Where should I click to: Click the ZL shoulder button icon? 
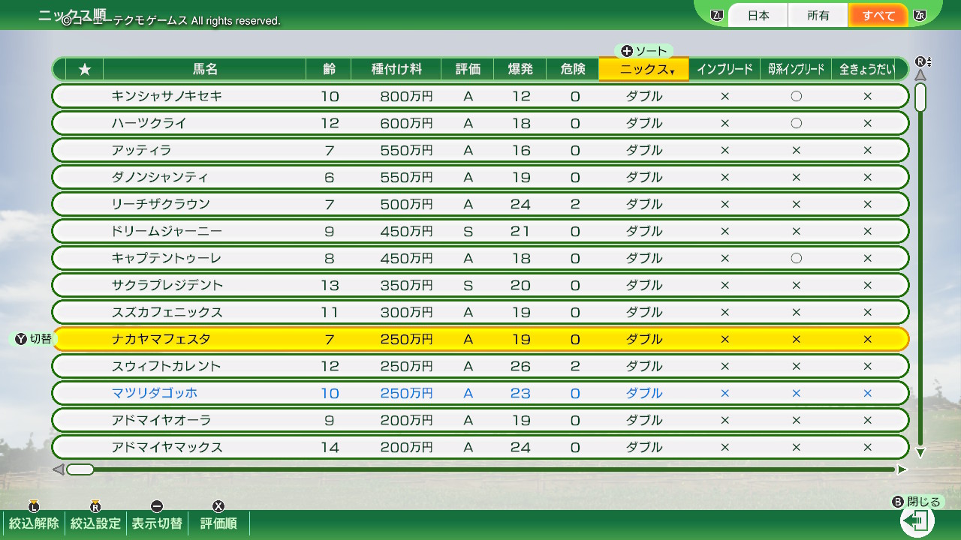[717, 15]
